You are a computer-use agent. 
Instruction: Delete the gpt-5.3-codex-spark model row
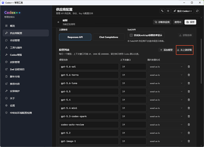[x=189, y=117]
